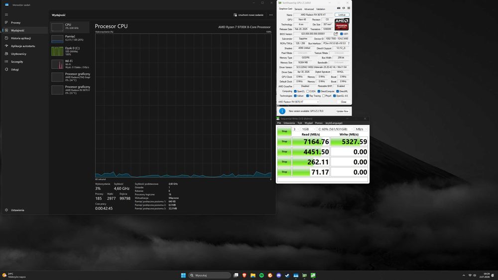Switch to Sensors tab in GPU-Z
The height and width of the screenshot is (280, 498).
[298, 9]
